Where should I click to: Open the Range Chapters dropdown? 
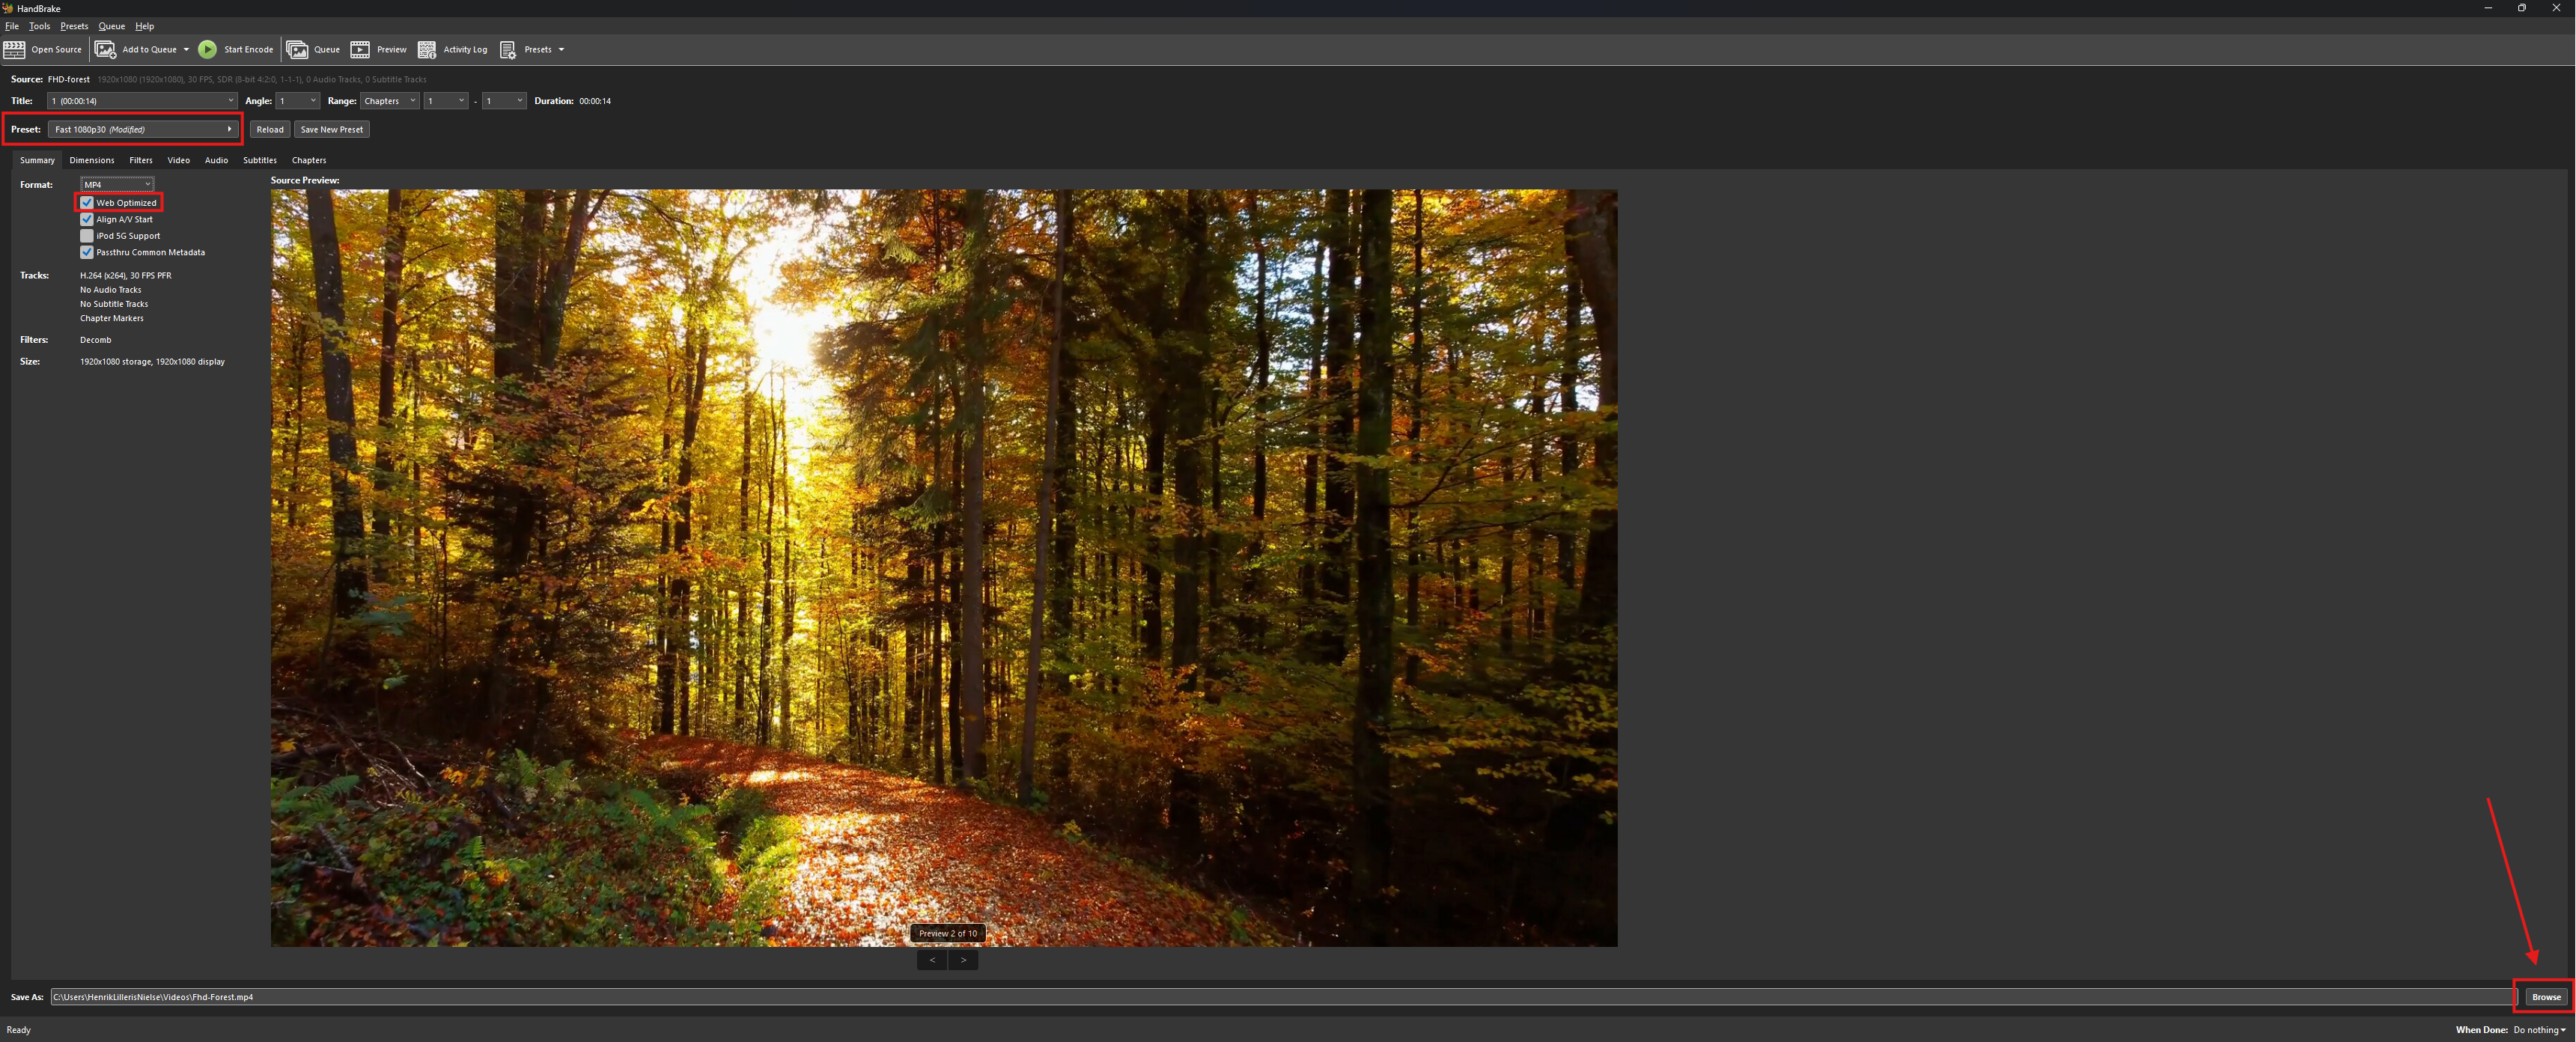(389, 101)
